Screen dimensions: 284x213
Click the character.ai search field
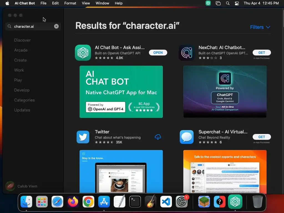tap(33, 26)
